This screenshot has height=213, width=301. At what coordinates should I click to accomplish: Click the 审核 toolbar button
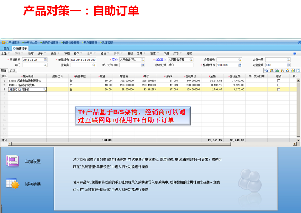(67, 53)
